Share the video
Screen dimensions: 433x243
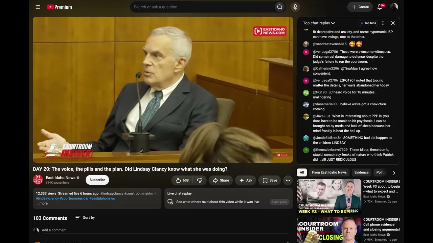221,180
